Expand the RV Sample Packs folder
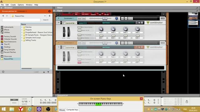Image resolution: width=200 pixels, height=112 pixels. pyautogui.click(x=22, y=35)
